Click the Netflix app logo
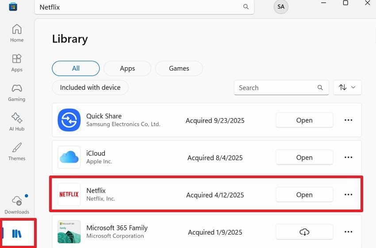 (69, 195)
